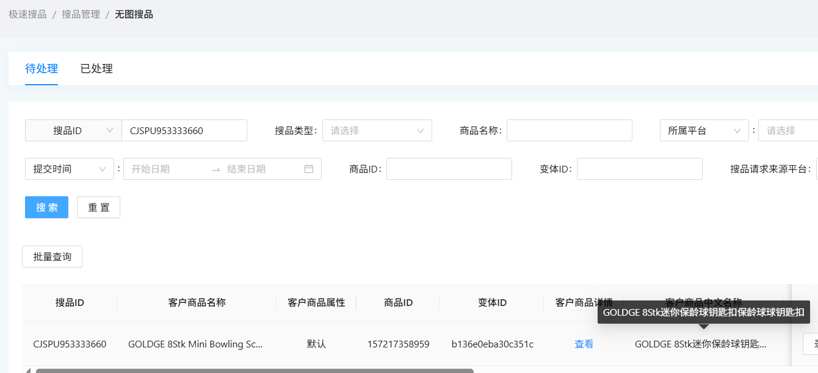
Task: Click the blue 搜索 button
Action: 46,207
